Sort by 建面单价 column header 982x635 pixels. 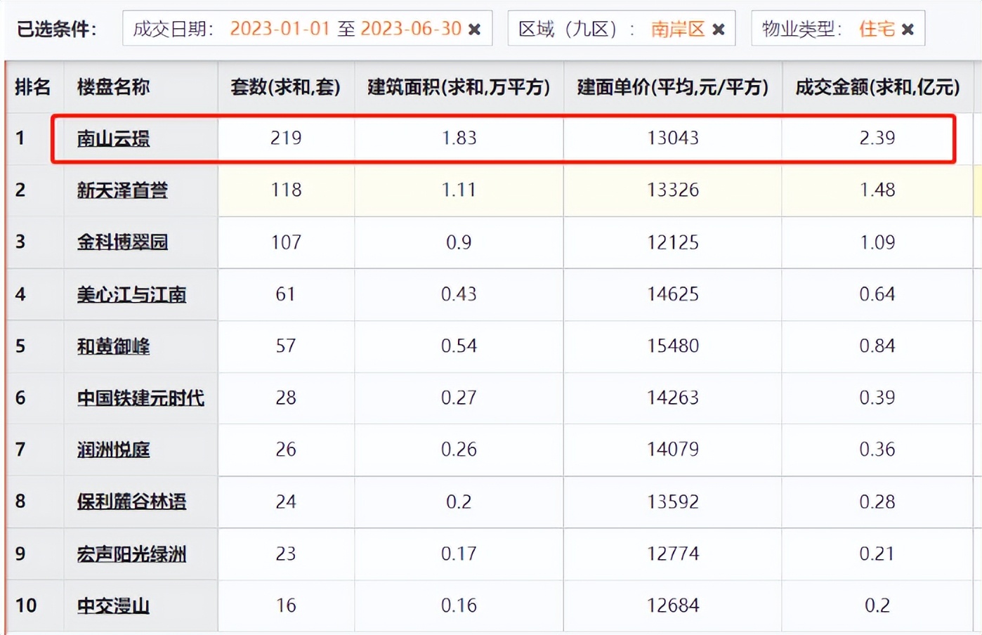[x=672, y=87]
